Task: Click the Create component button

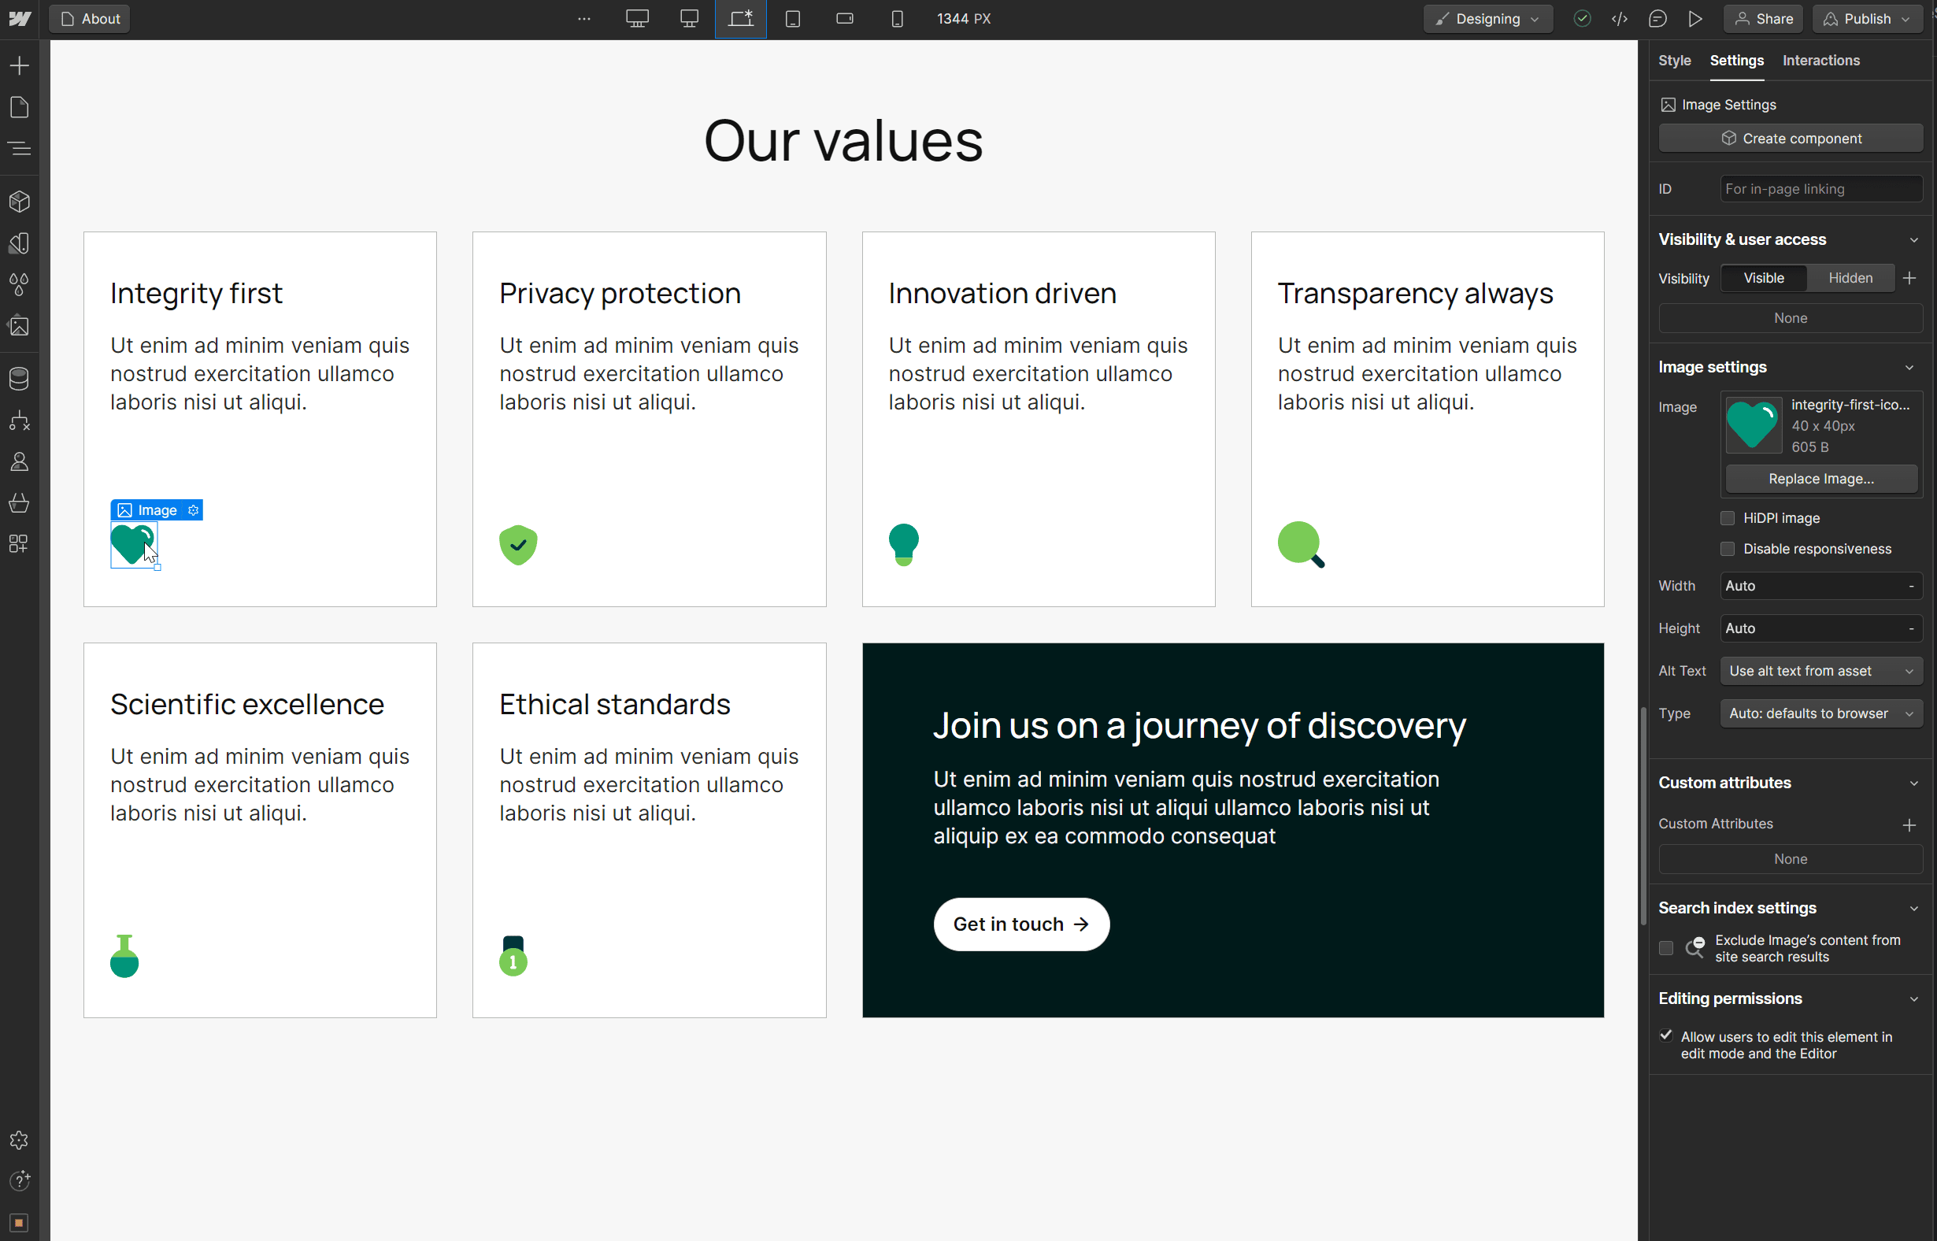Action: tap(1791, 139)
